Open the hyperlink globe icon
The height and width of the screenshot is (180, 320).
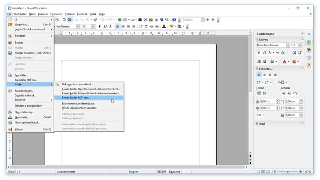click(x=120, y=20)
